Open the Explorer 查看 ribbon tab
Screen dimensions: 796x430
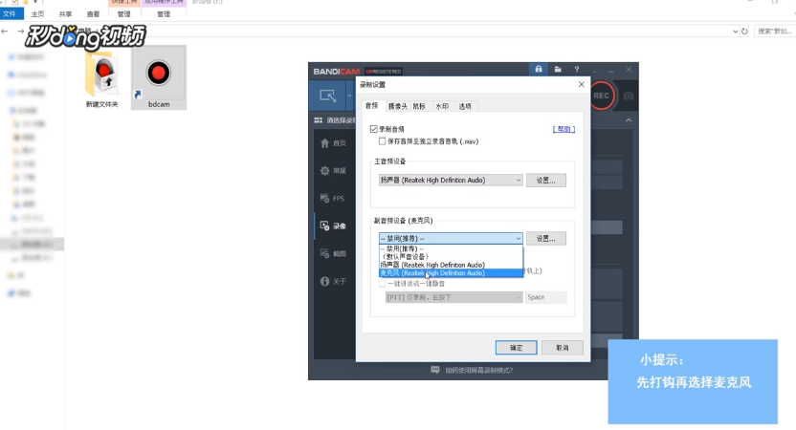click(x=93, y=14)
